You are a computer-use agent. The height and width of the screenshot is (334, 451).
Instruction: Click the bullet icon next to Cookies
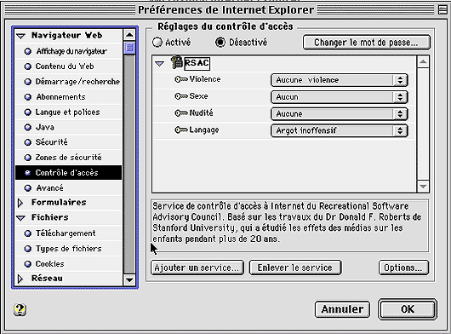point(28,264)
